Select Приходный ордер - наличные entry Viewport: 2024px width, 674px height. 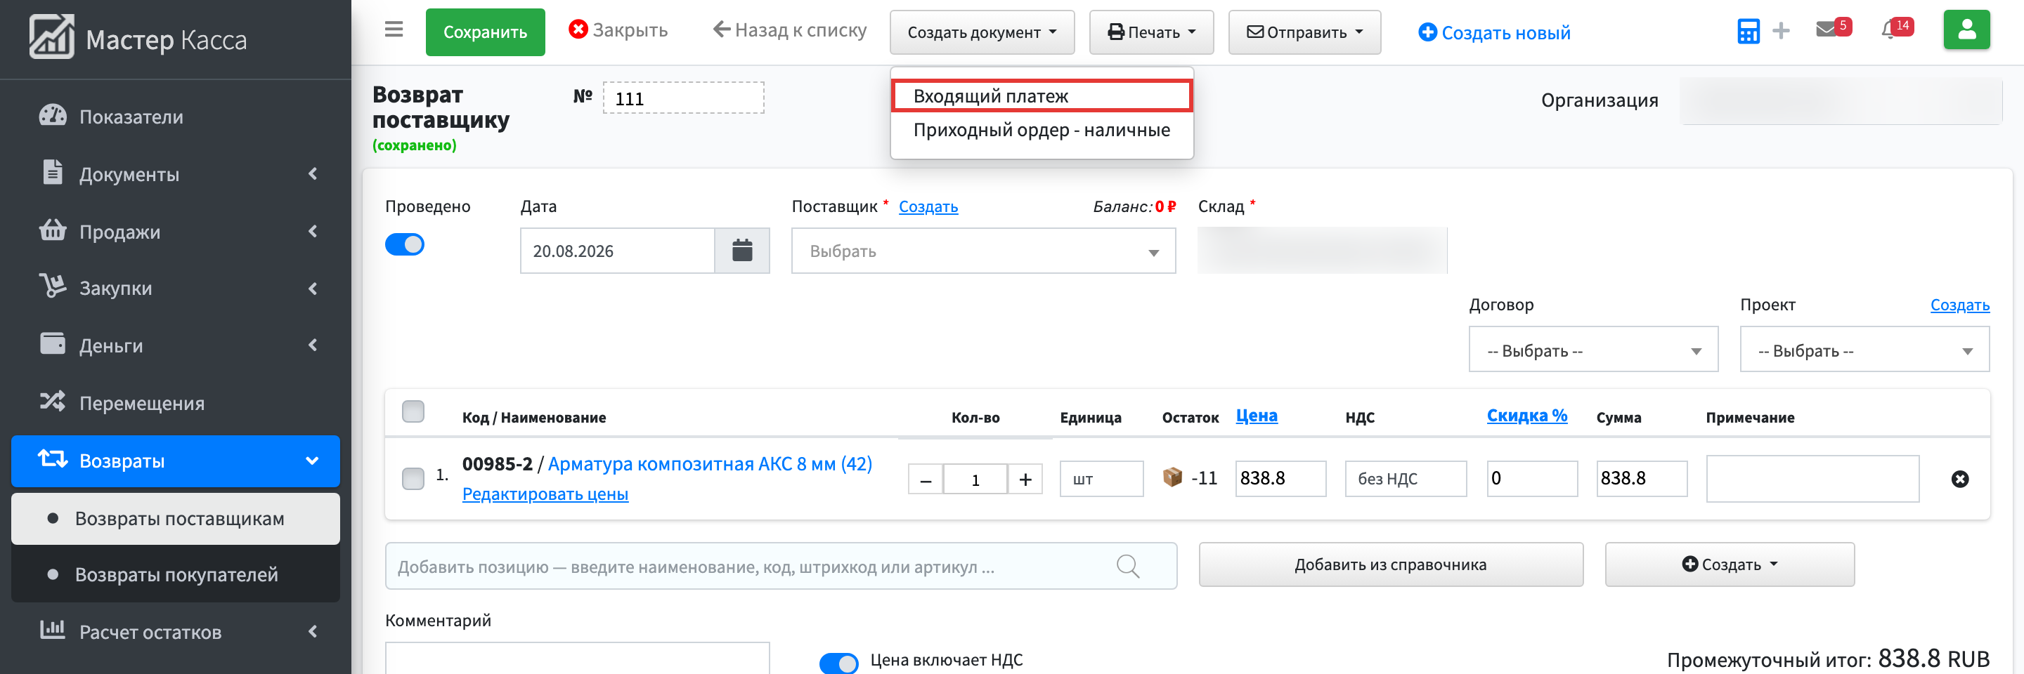click(1042, 131)
